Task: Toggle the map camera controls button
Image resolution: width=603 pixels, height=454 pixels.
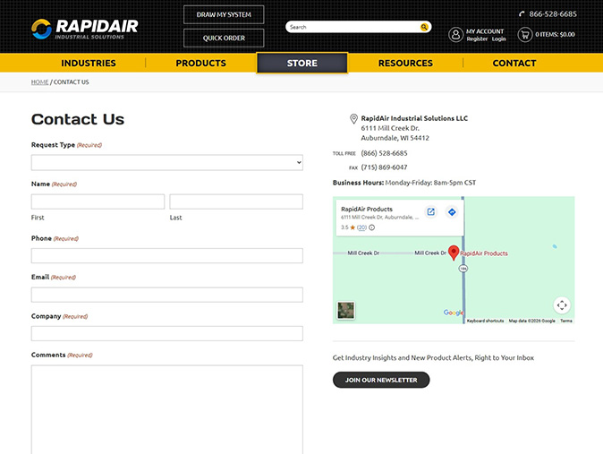Action: click(562, 305)
